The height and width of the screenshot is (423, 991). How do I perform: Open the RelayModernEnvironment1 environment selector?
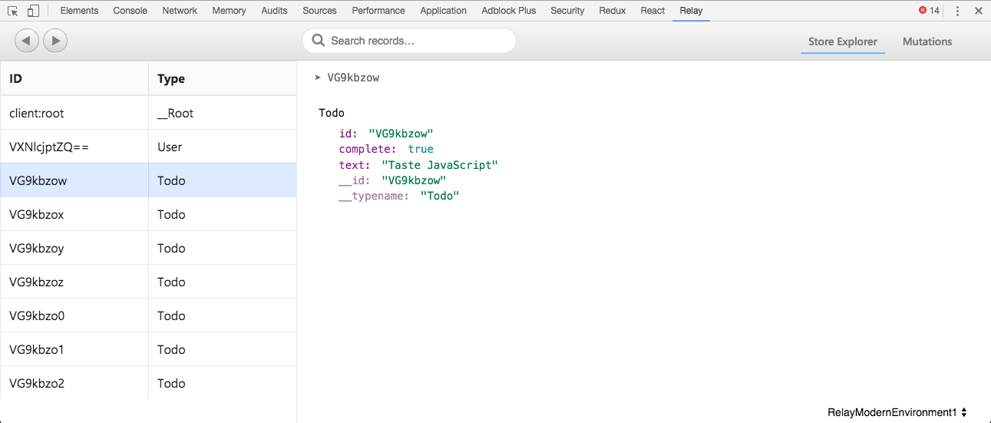[x=897, y=412]
